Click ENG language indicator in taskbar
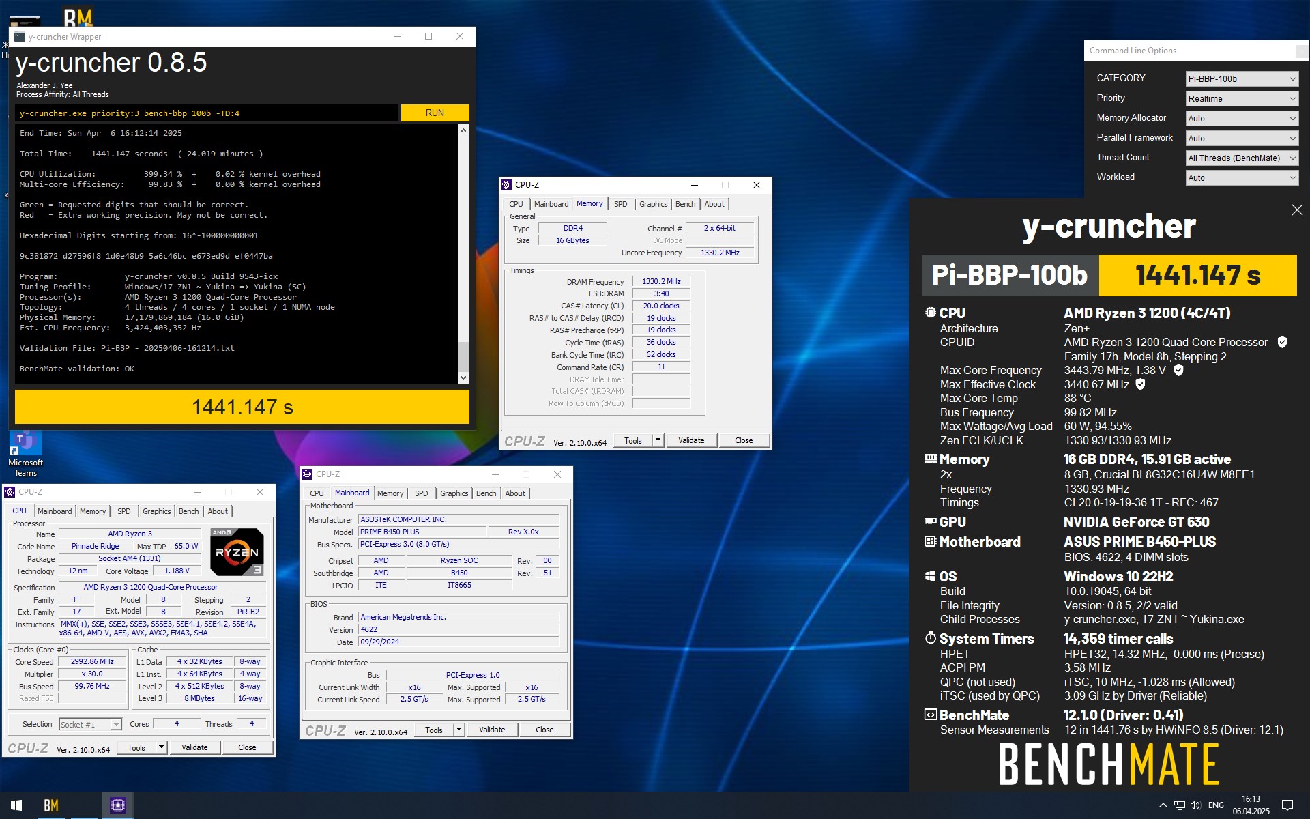Image resolution: width=1310 pixels, height=819 pixels. point(1216,805)
